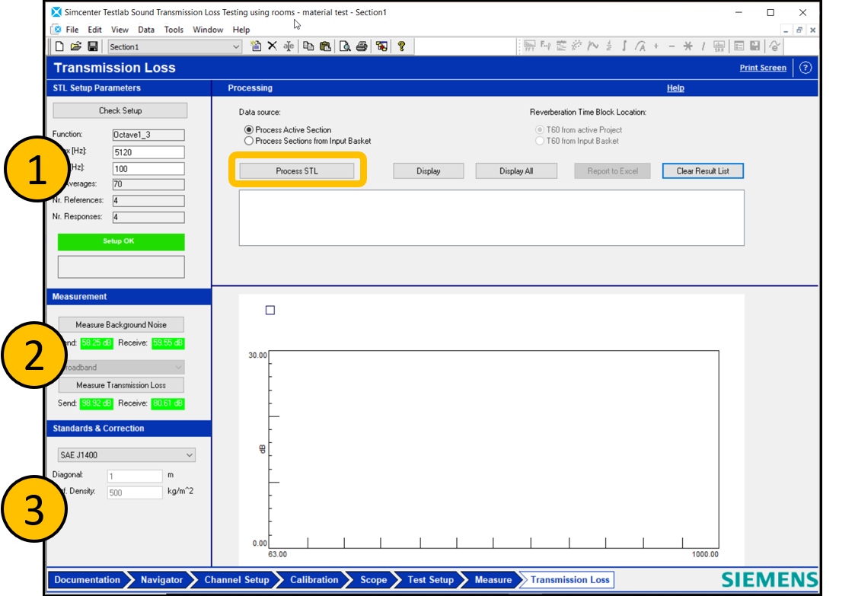This screenshot has width=855, height=596.
Task: Open the Broadband signal type dropdown arrow
Action: click(x=178, y=368)
